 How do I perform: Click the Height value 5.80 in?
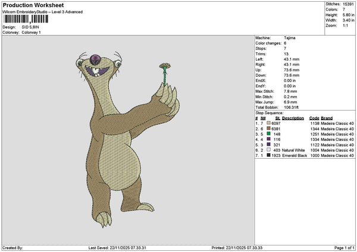point(348,15)
